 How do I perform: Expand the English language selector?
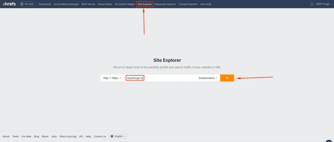pyautogui.click(x=118, y=136)
